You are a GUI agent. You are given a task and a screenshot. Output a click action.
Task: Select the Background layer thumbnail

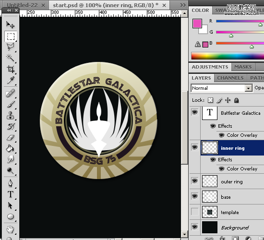(x=210, y=227)
